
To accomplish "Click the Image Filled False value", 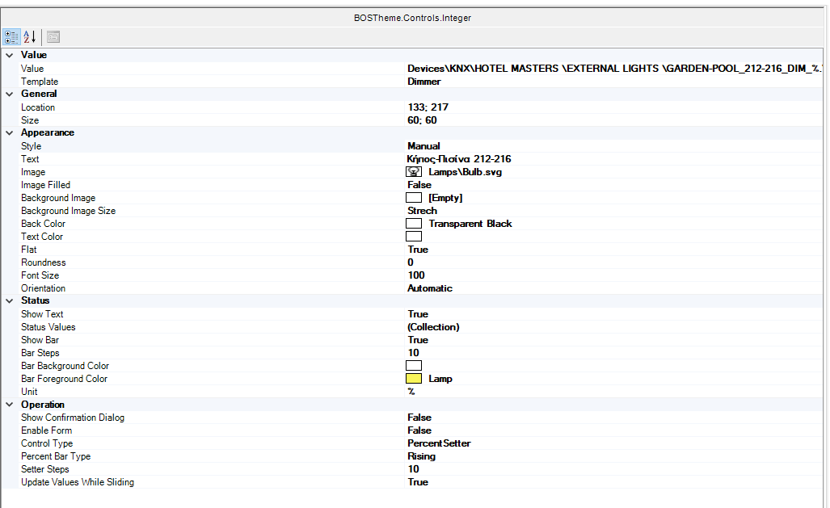I will point(419,185).
